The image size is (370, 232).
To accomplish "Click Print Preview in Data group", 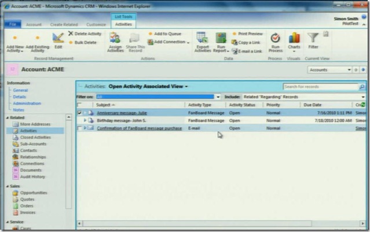I will 247,34.
